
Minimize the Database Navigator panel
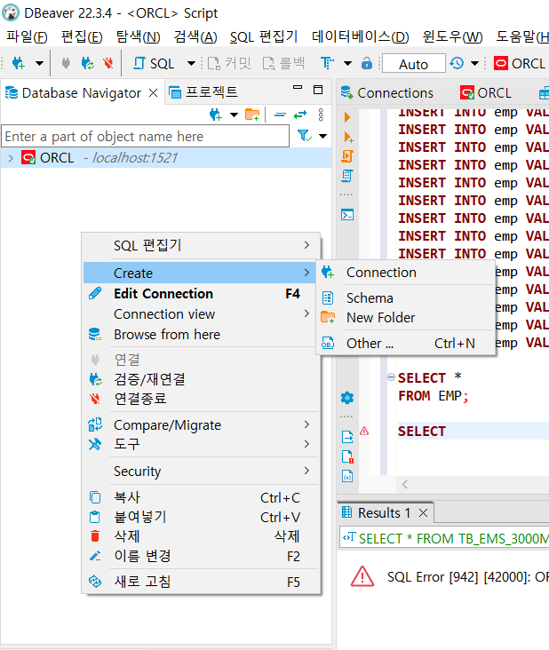298,88
